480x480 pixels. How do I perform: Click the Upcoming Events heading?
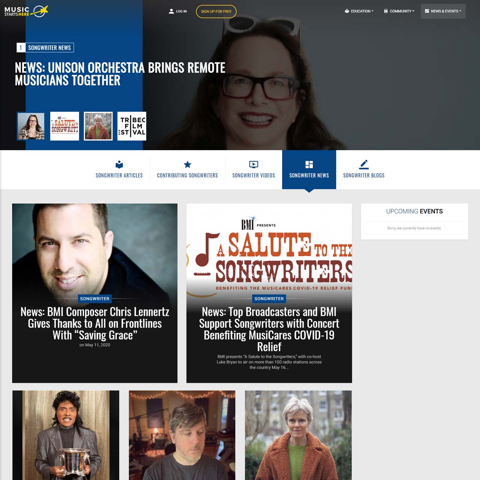tap(414, 211)
